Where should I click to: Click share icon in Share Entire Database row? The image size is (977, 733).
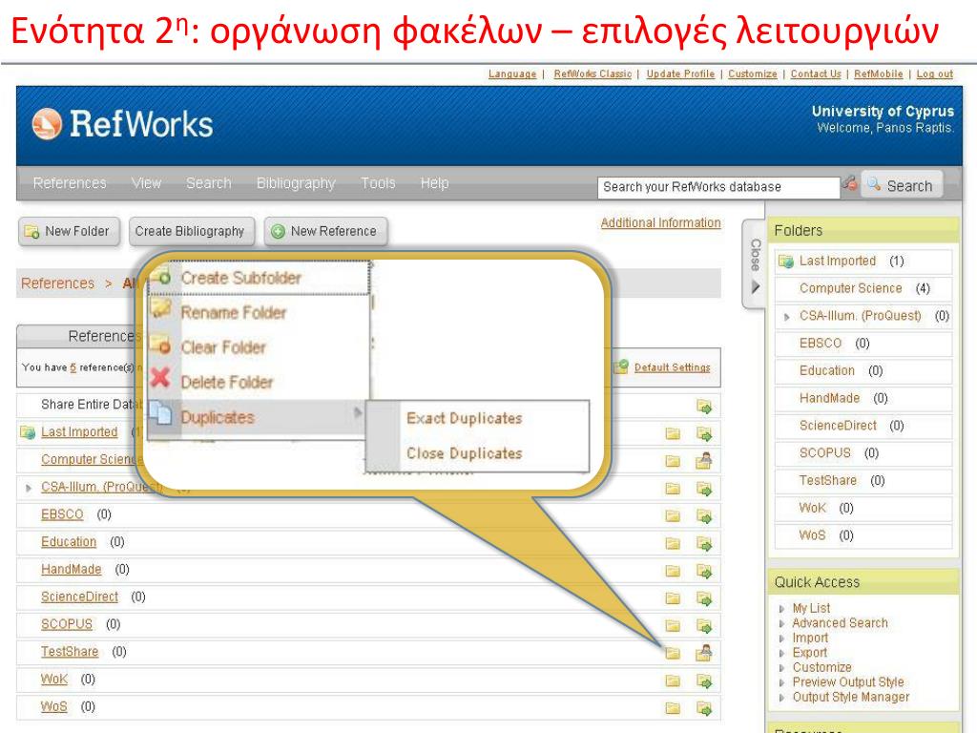pyautogui.click(x=704, y=407)
